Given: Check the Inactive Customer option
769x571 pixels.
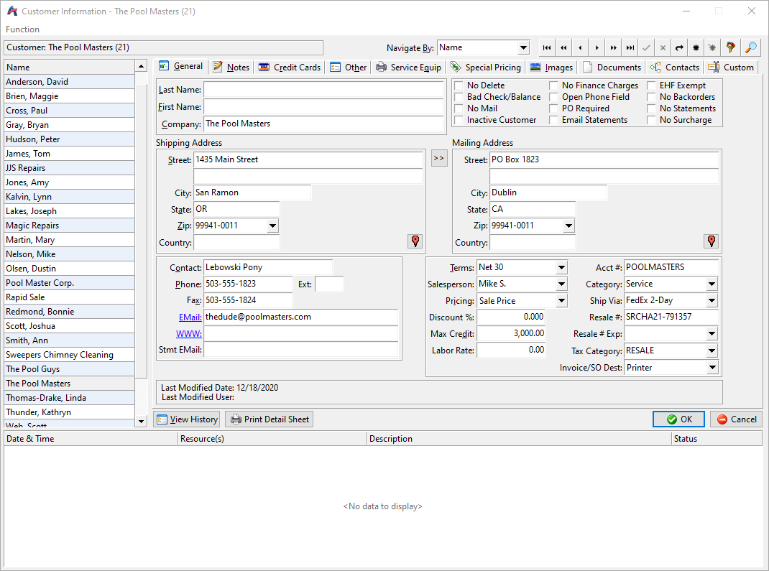Looking at the screenshot, I should coord(459,120).
